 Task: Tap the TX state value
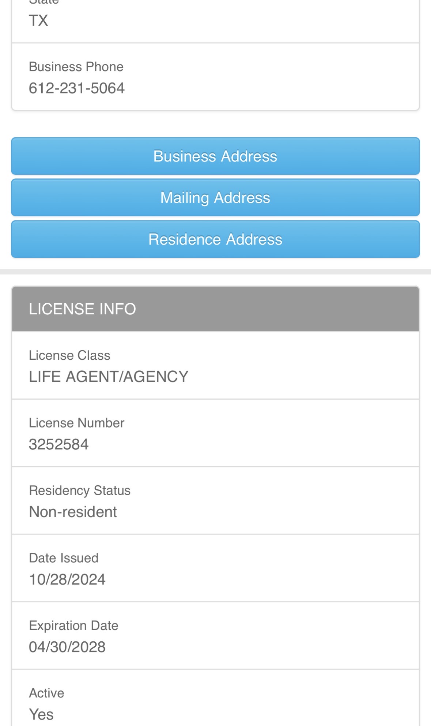(x=38, y=21)
